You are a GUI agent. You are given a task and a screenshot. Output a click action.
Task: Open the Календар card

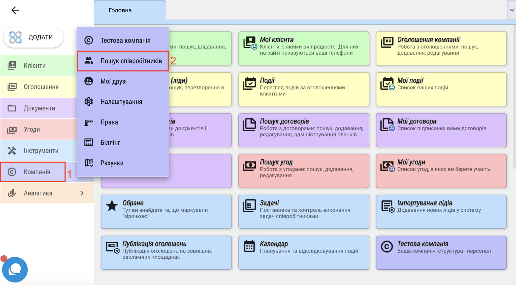tap(304, 253)
